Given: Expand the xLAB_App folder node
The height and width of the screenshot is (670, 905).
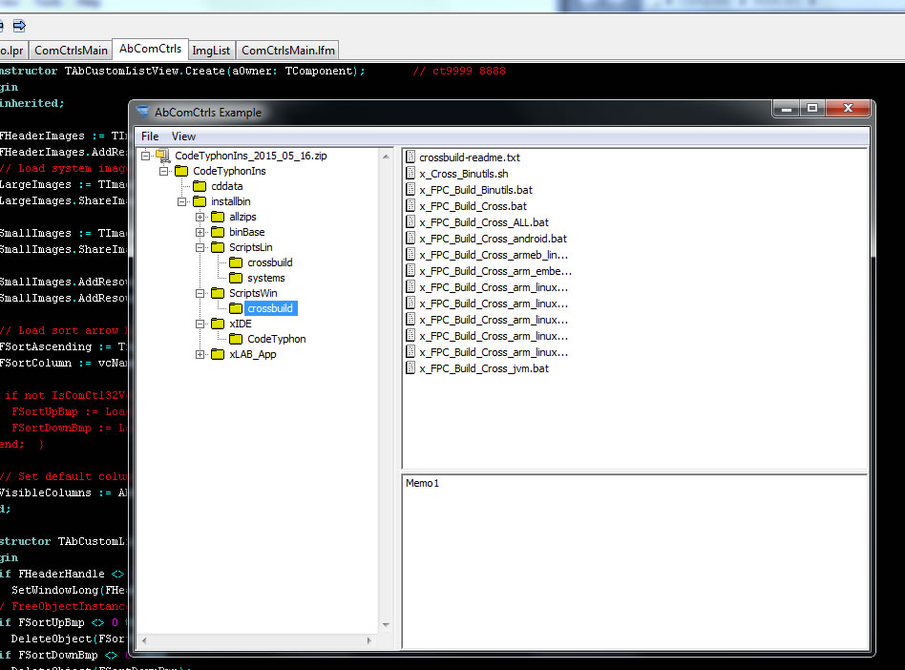Looking at the screenshot, I should [x=200, y=354].
